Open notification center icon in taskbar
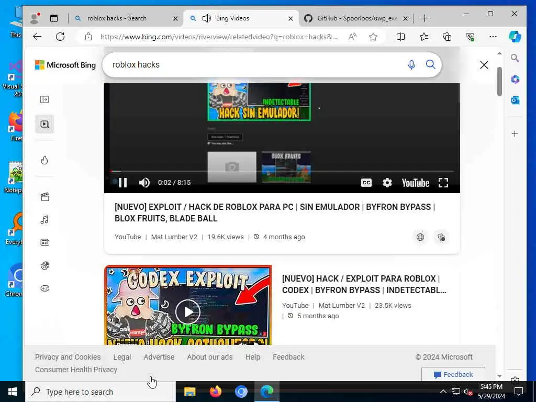Viewport: 536px width, 402px height. 519,392
